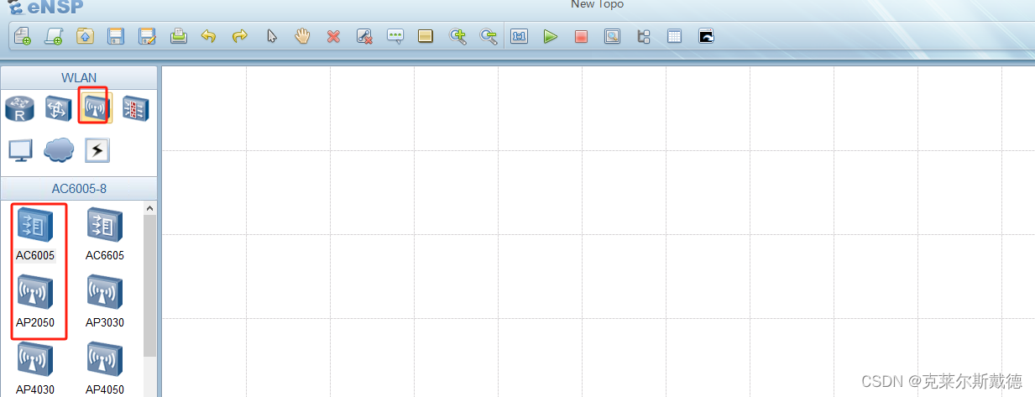Viewport: 1035px width, 397px height.
Task: Click the device list scrollbar track
Action: tap(150, 376)
